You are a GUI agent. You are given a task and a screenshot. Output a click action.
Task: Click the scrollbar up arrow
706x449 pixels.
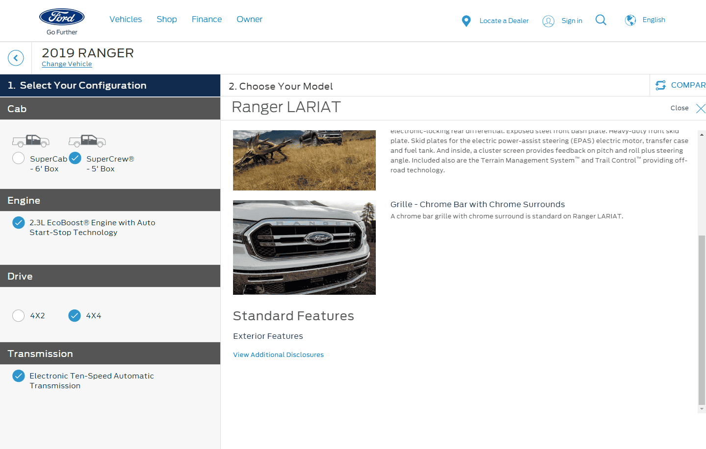(x=702, y=134)
